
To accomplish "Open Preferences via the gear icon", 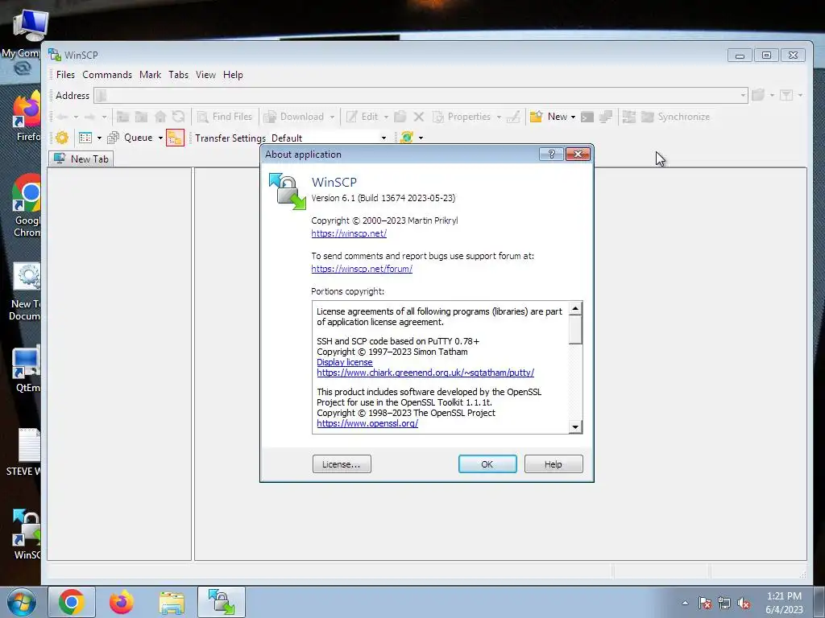I will (x=62, y=138).
